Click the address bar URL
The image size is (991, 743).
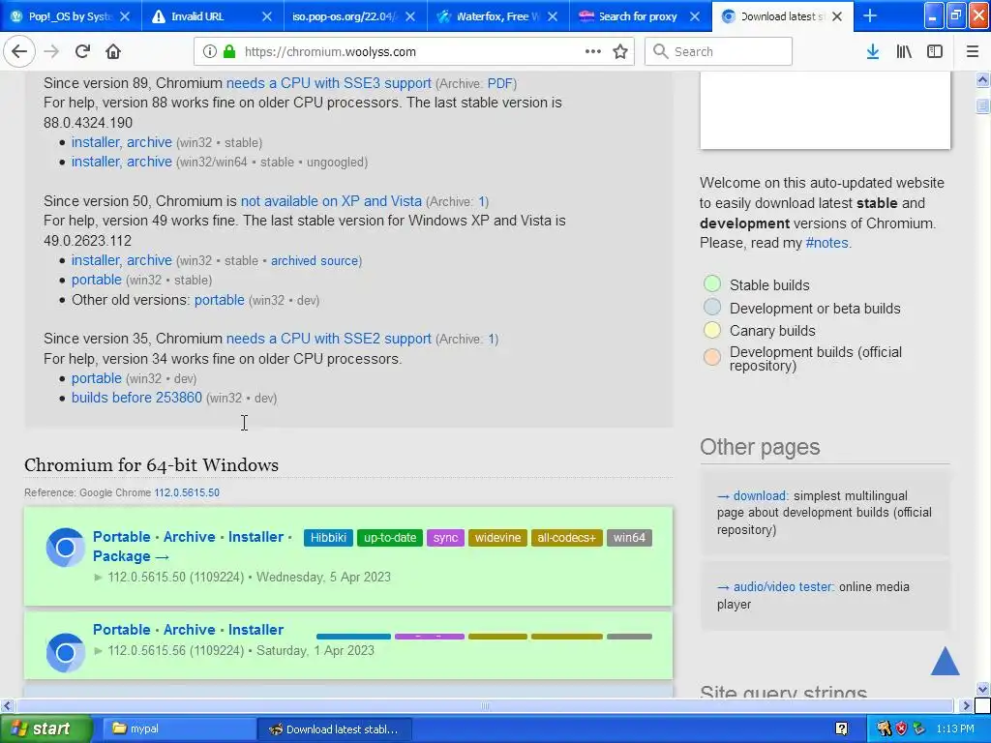click(330, 52)
